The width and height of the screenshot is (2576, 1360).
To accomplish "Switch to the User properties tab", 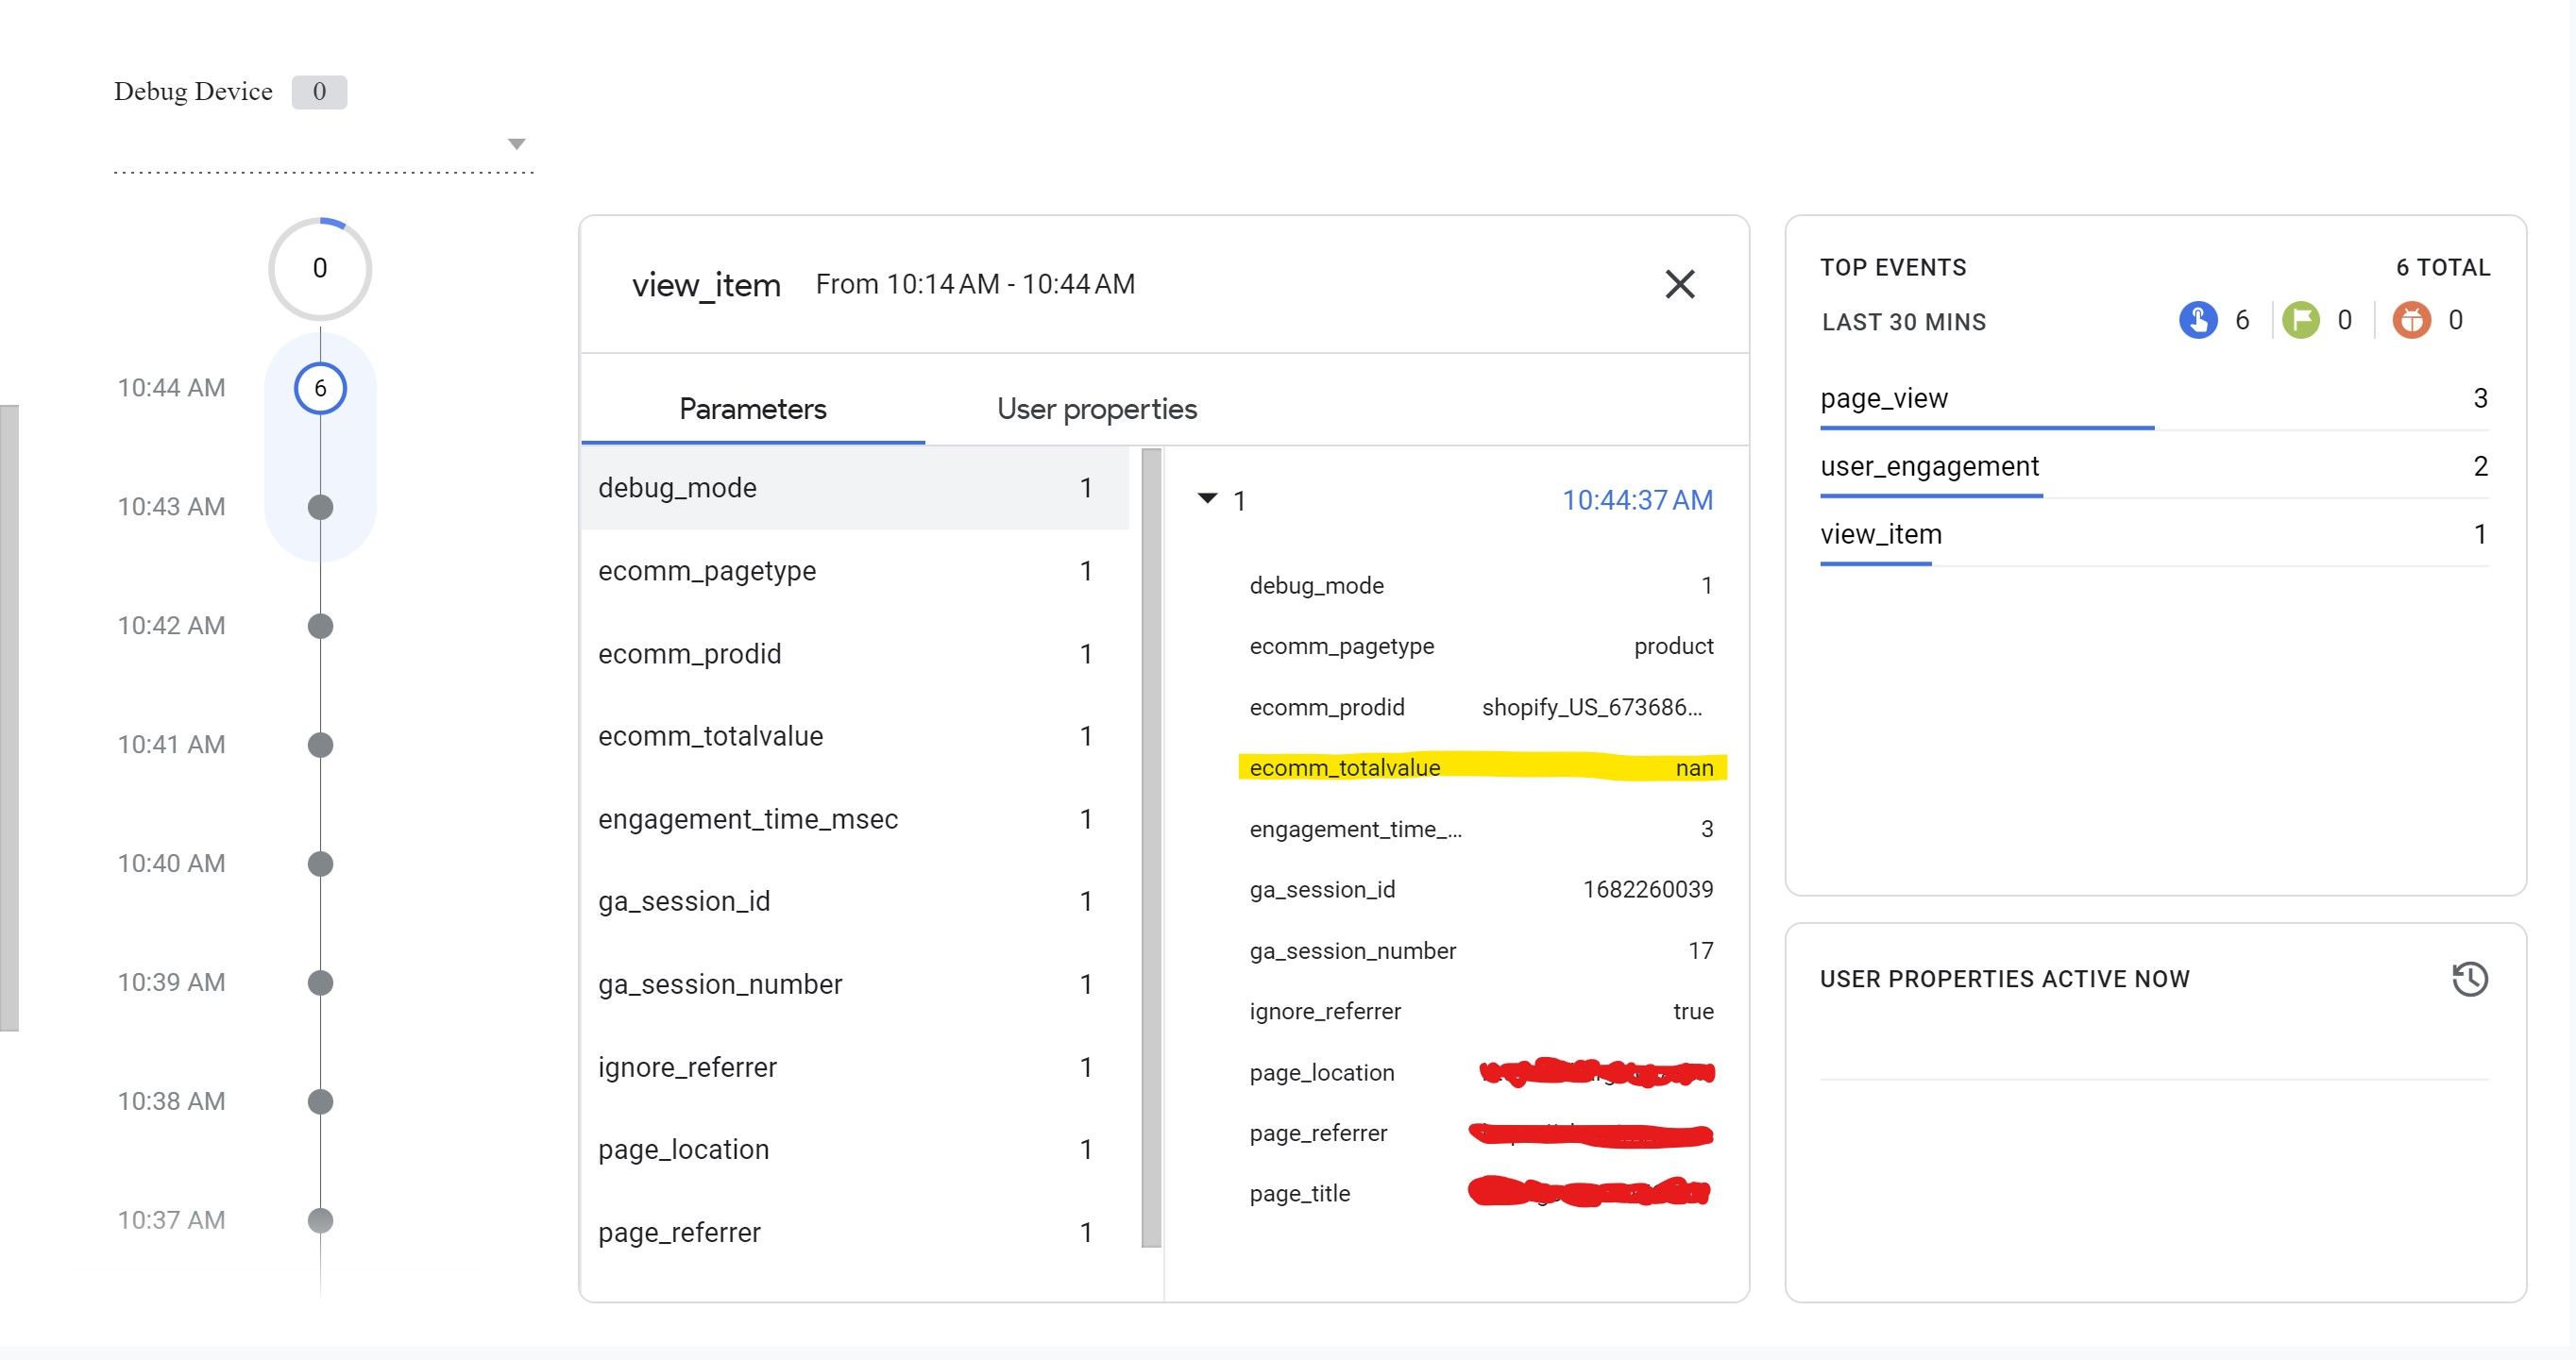I will coord(1096,409).
